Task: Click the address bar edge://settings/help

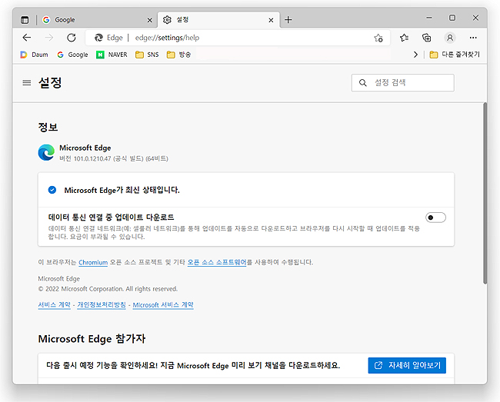Action: [238, 38]
